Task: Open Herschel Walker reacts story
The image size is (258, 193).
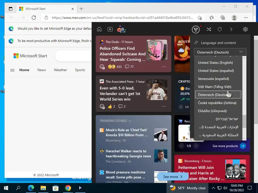Action: [128, 154]
